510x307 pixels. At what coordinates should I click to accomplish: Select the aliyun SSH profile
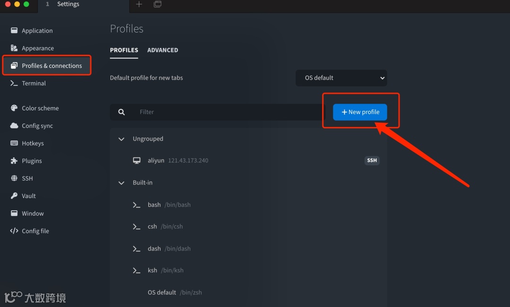156,161
